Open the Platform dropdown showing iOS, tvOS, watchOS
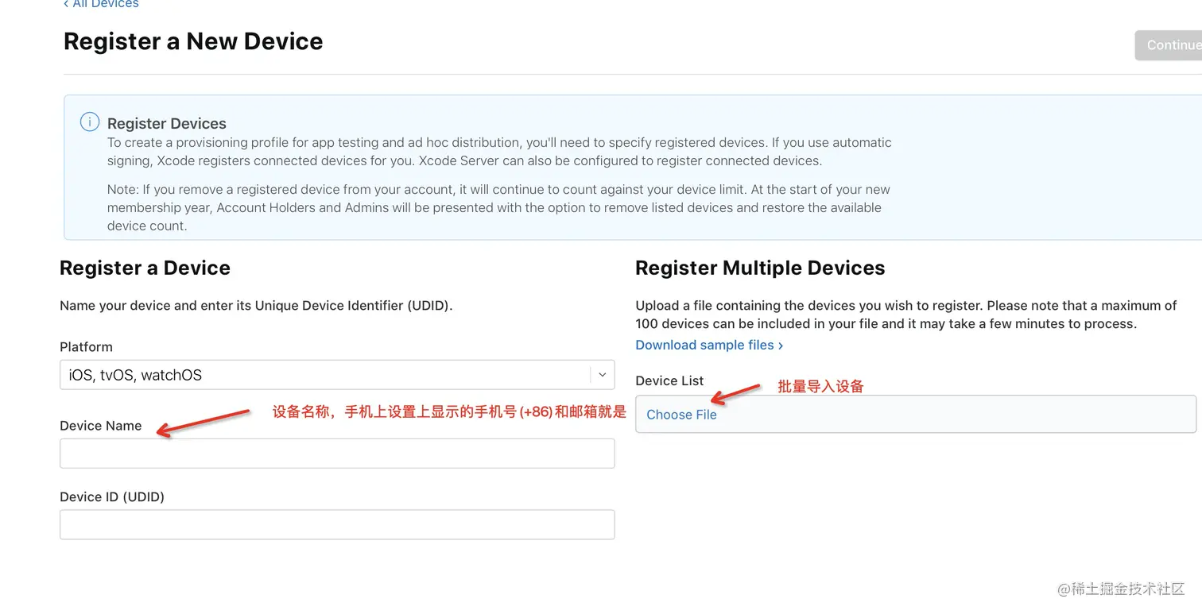1202x614 pixels. 324,375
